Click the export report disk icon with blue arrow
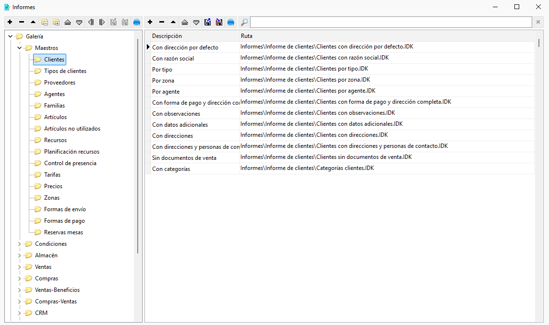This screenshot has height=325, width=549. 208,22
